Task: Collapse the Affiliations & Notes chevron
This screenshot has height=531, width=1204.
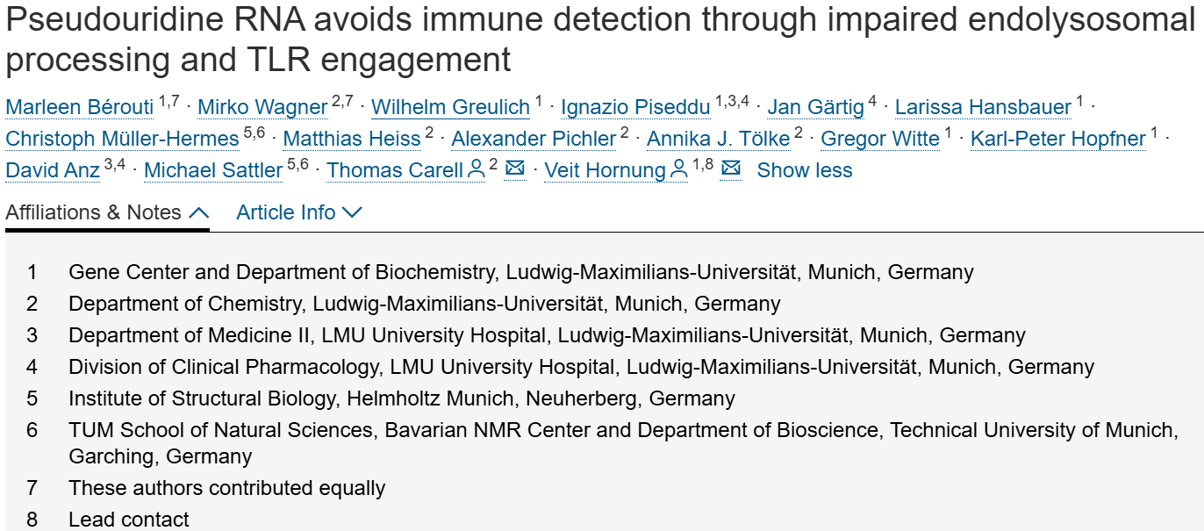Action: click(199, 212)
